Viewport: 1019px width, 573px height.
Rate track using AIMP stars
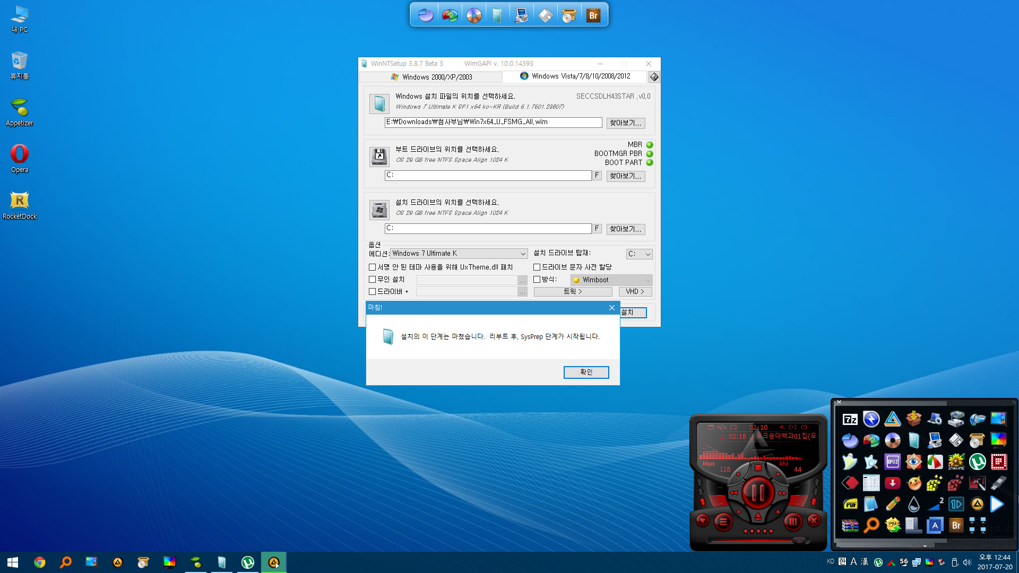coord(758,531)
